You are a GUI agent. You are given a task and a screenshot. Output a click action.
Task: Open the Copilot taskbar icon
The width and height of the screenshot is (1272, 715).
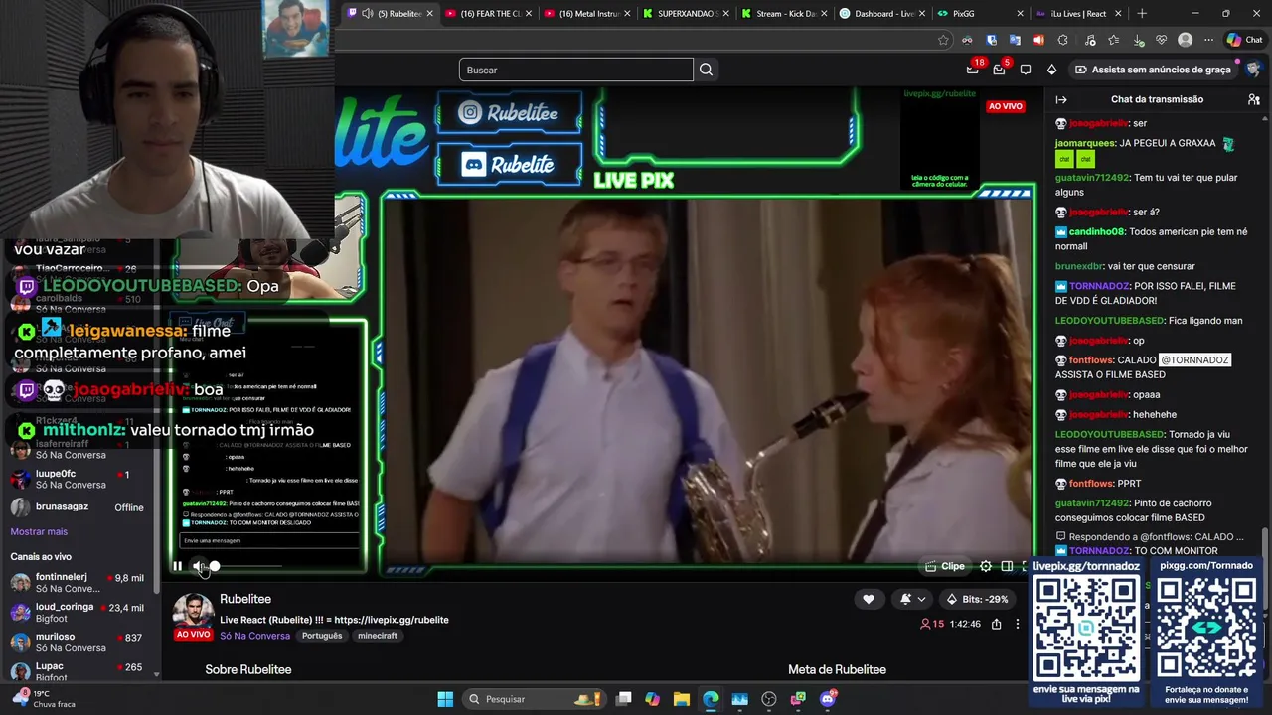[652, 699]
